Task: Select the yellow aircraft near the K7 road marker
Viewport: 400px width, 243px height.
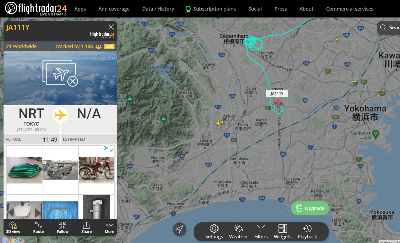Action: [x=354, y=82]
